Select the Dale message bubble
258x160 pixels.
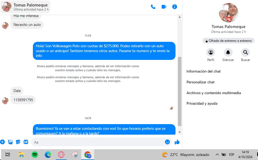17,91
